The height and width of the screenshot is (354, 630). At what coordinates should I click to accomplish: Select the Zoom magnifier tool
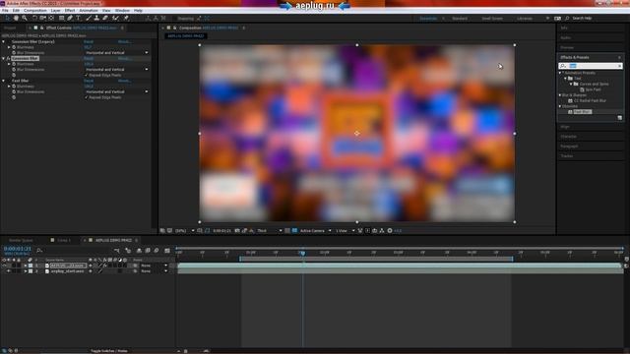coord(25,18)
